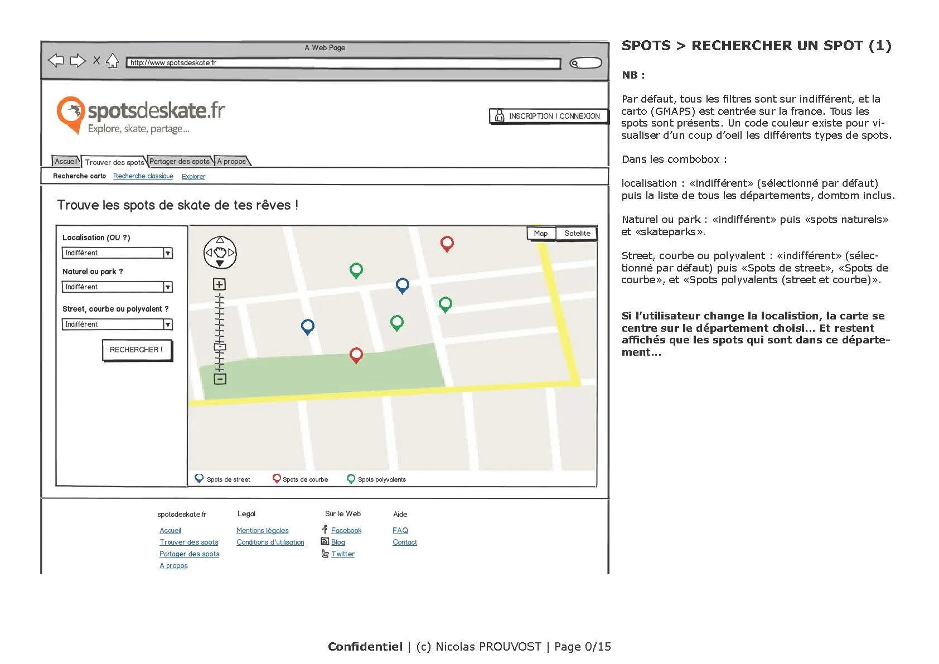This screenshot has height=664, width=939.
Task: Open the Facebook text link
Action: (346, 531)
